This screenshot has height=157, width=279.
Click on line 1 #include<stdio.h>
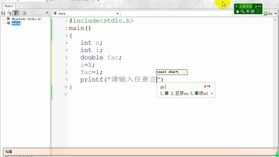pyautogui.click(x=101, y=21)
